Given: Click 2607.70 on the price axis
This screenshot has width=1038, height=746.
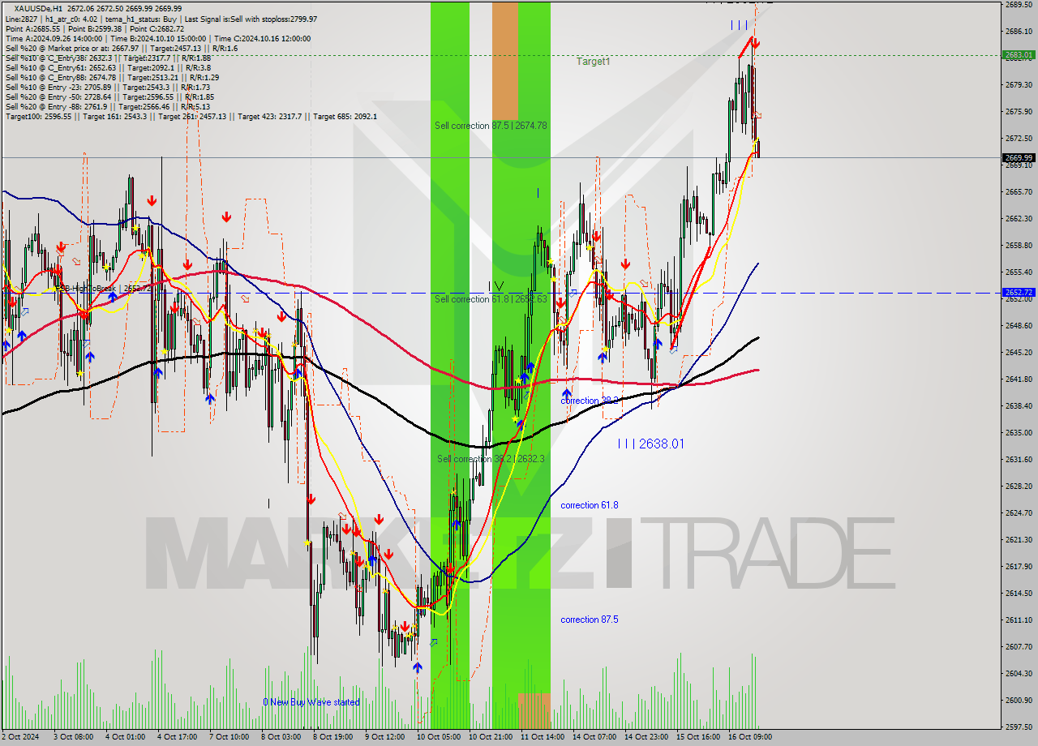Looking at the screenshot, I should point(1019,646).
